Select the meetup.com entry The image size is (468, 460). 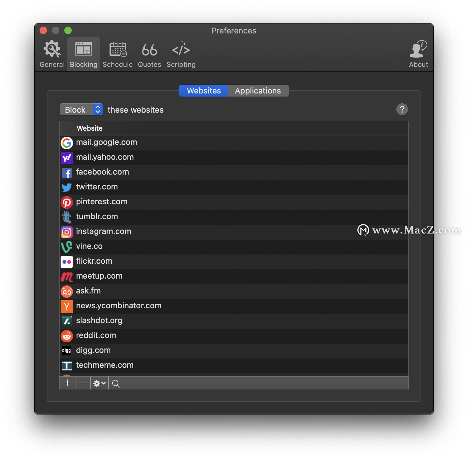pos(234,276)
